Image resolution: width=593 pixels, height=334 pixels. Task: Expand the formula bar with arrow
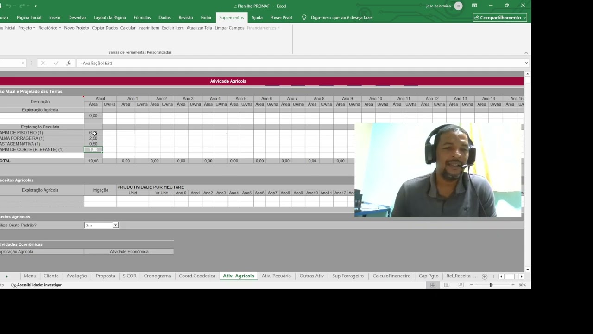(526, 63)
